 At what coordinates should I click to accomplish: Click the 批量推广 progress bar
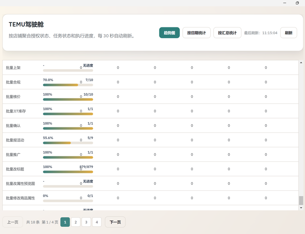click(x=68, y=157)
